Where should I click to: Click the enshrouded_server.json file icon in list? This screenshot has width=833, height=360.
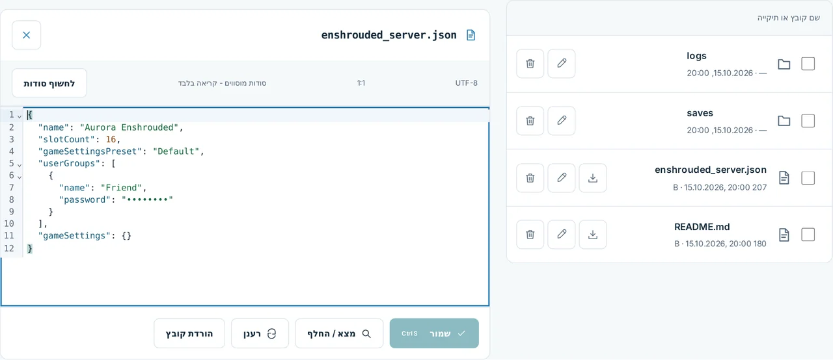[784, 178]
